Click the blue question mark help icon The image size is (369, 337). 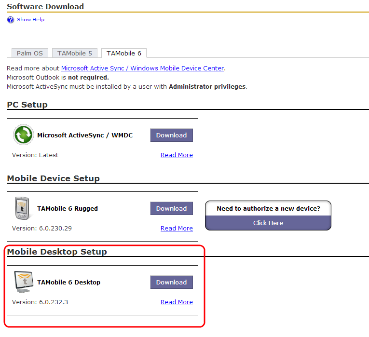pyautogui.click(x=10, y=20)
